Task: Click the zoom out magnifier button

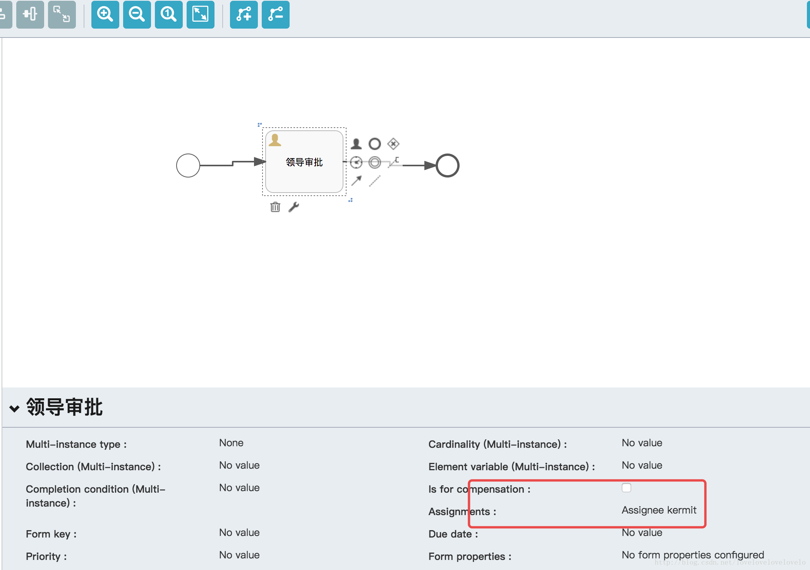Action: pos(137,15)
